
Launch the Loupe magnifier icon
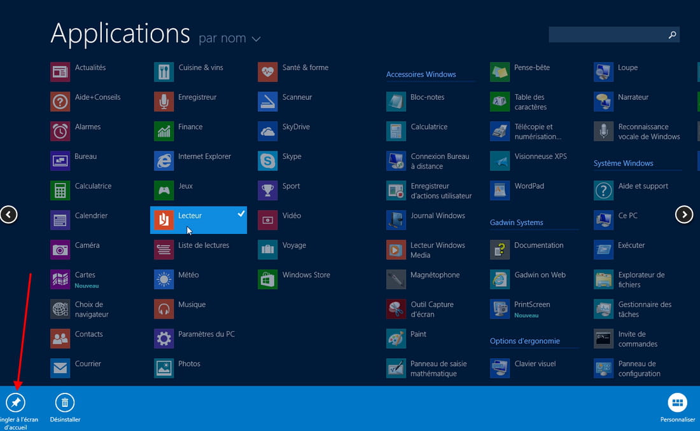point(603,72)
